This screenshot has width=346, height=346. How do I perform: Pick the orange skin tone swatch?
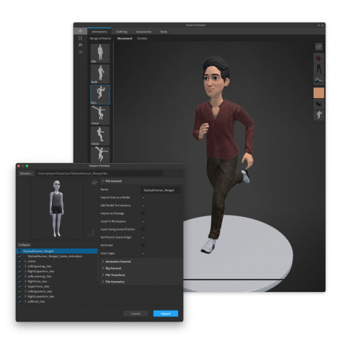coord(319,93)
